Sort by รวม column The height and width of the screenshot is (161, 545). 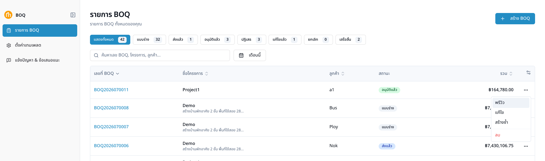(x=506, y=73)
